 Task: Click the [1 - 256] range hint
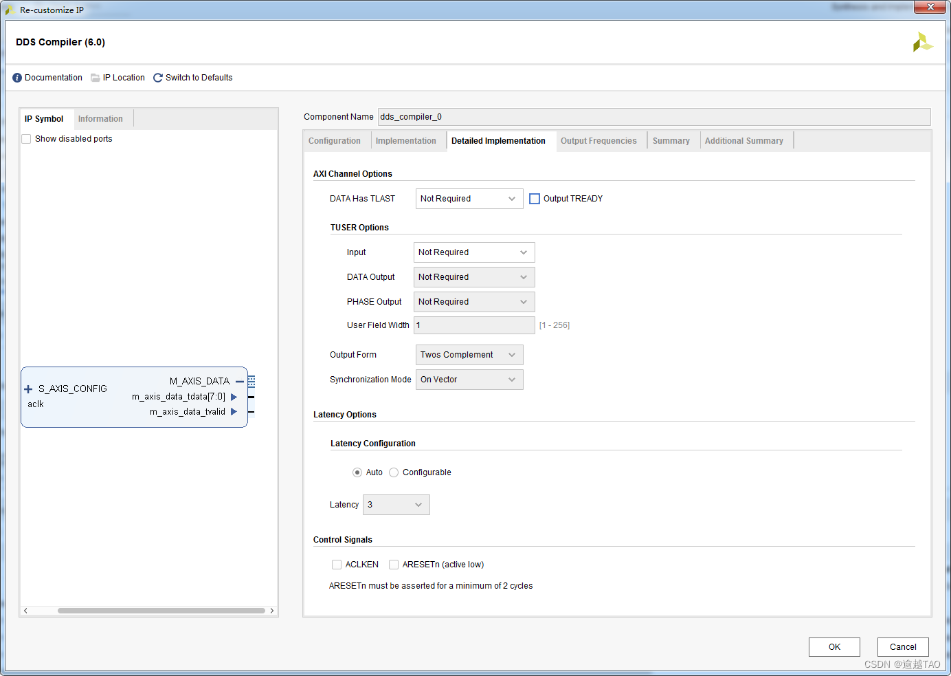555,325
